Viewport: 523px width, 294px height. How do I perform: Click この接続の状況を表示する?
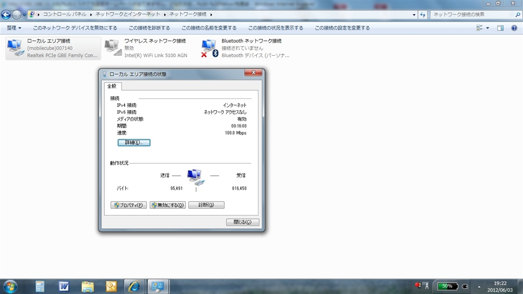click(x=275, y=28)
